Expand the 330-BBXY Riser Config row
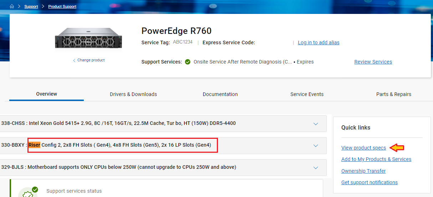The height and width of the screenshot is (197, 433). click(x=315, y=146)
